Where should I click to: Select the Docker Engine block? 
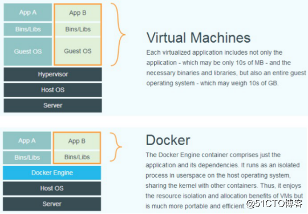pos(52,172)
